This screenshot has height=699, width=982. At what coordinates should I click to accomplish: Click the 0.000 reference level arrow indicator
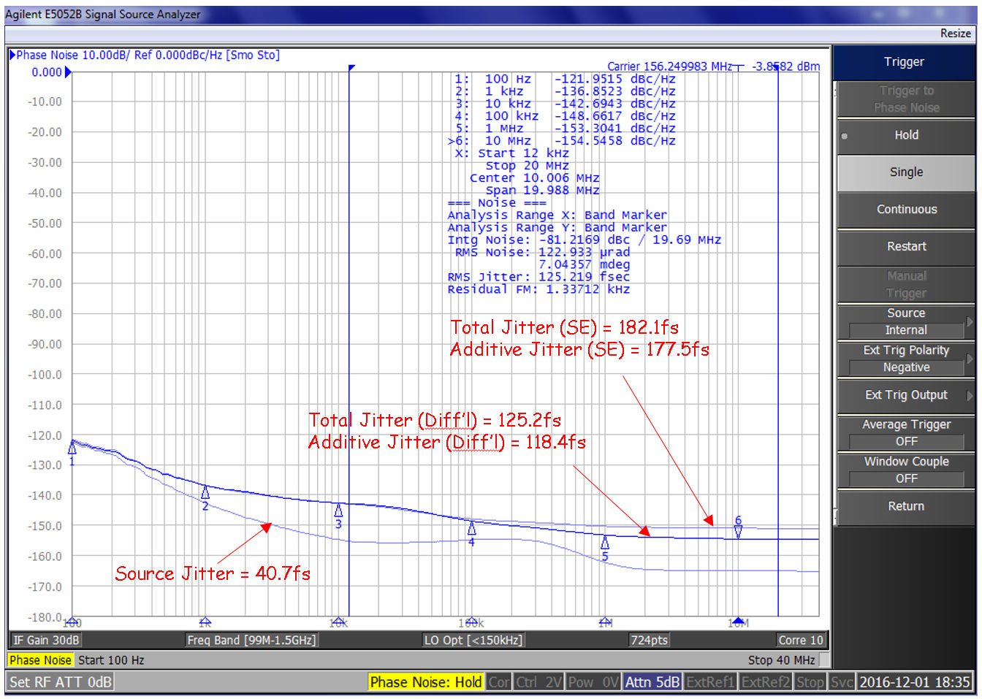[x=68, y=72]
